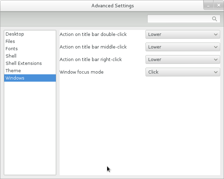The width and height of the screenshot is (224, 179).
Task: Click the 'Window focus mode' label
Action: (x=82, y=72)
